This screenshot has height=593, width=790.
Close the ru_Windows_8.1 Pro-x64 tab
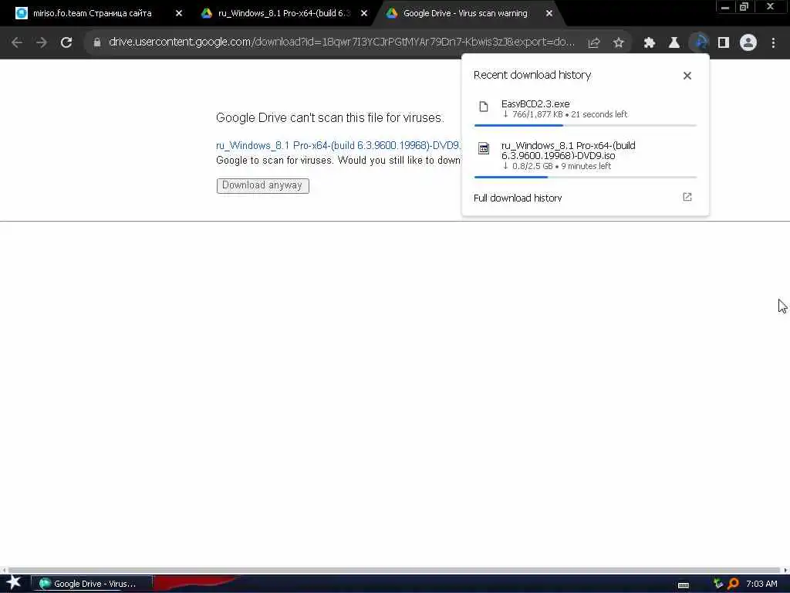click(364, 13)
